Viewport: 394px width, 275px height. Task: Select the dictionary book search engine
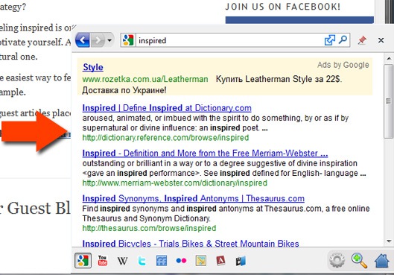coord(220,261)
